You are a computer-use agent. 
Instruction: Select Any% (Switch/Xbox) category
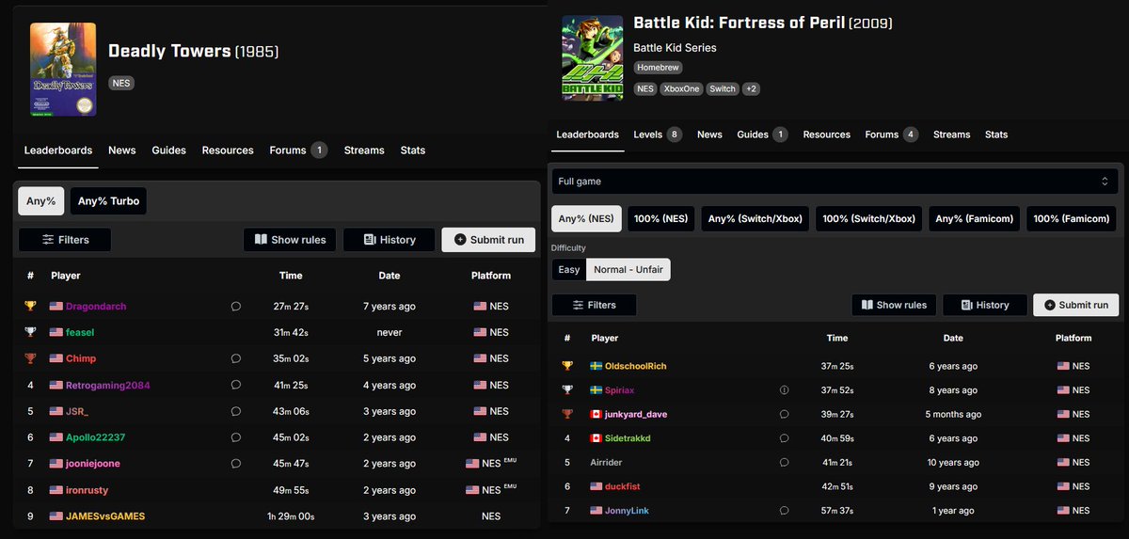click(x=755, y=219)
